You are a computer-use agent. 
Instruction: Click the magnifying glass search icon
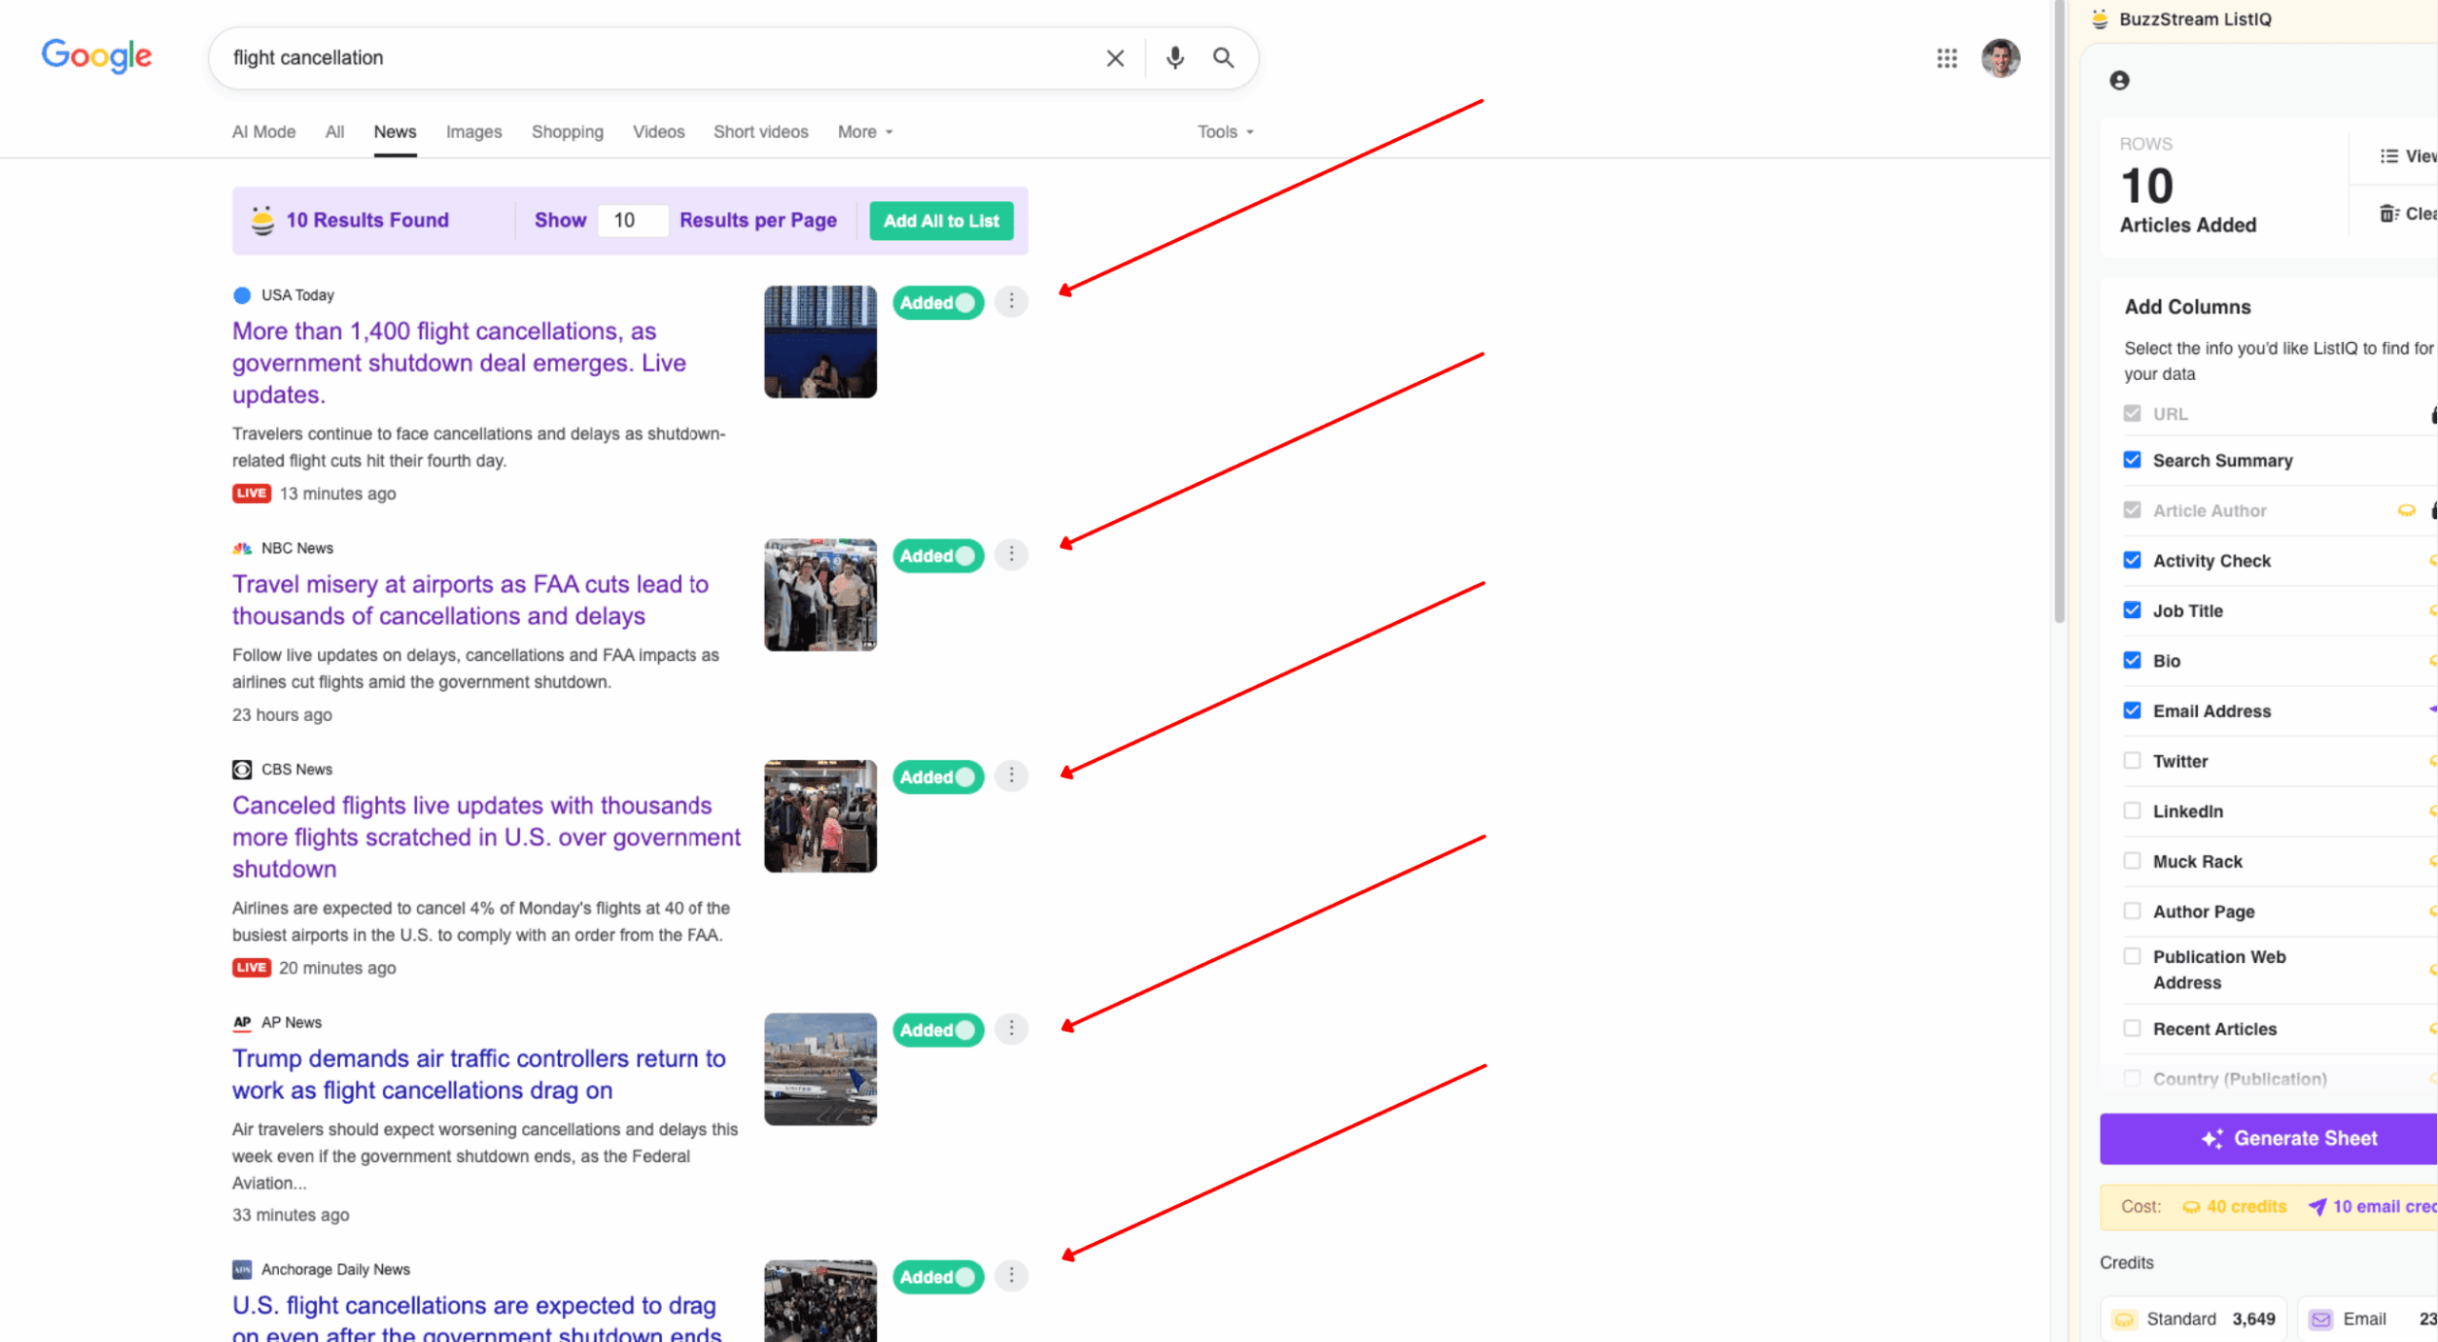tap(1223, 58)
